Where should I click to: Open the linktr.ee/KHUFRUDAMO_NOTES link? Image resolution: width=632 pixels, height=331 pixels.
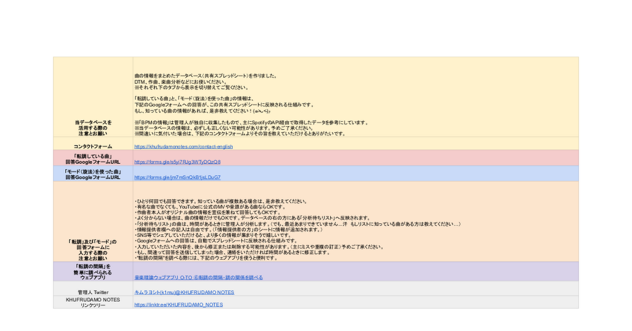[x=178, y=305]
